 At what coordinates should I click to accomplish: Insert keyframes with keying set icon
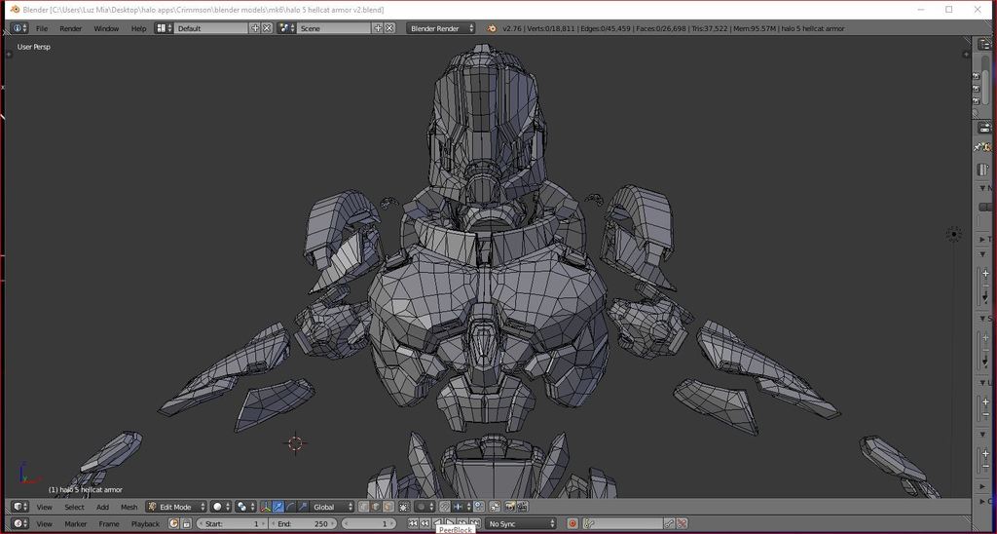pos(669,524)
